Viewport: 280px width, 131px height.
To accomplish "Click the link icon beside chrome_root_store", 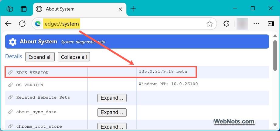I will [11, 126].
